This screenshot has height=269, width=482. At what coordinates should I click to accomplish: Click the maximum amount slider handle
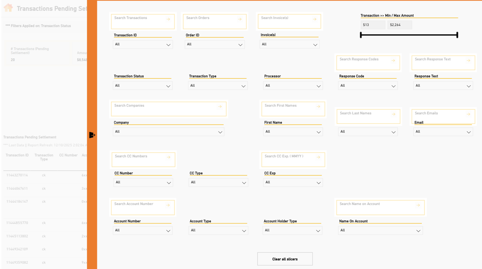click(457, 35)
